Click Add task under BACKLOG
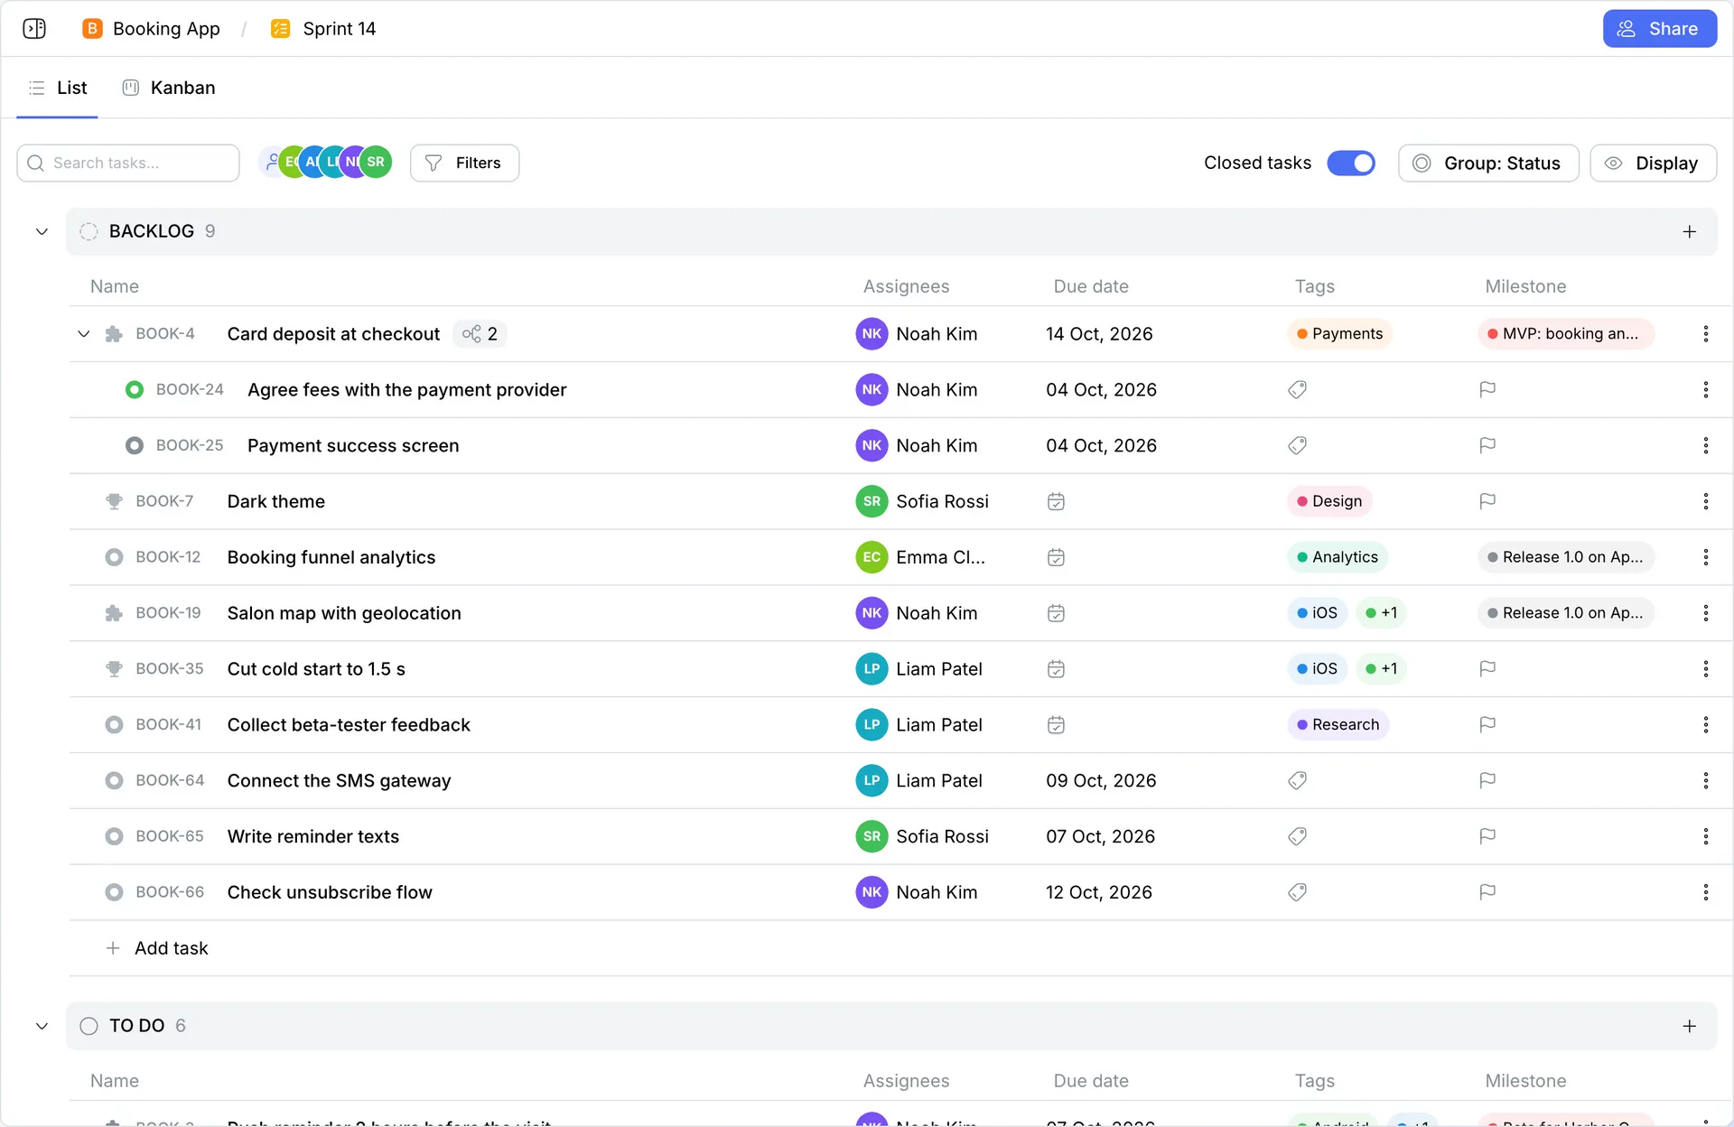This screenshot has width=1734, height=1127. [x=157, y=948]
